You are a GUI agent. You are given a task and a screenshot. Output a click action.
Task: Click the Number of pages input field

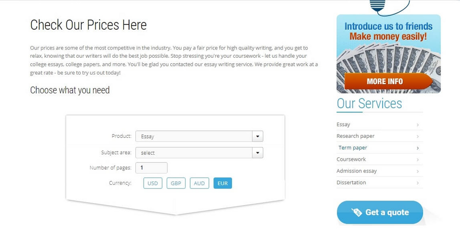(151, 168)
